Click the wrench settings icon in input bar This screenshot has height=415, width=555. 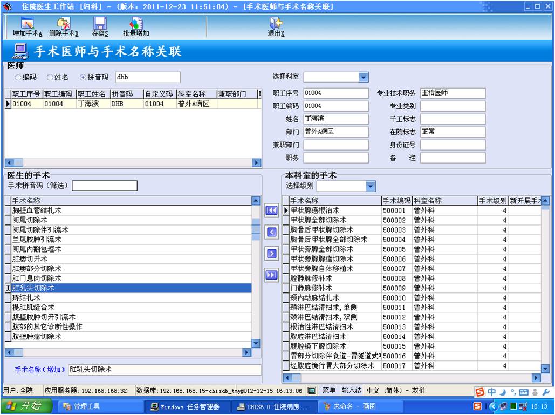546,392
